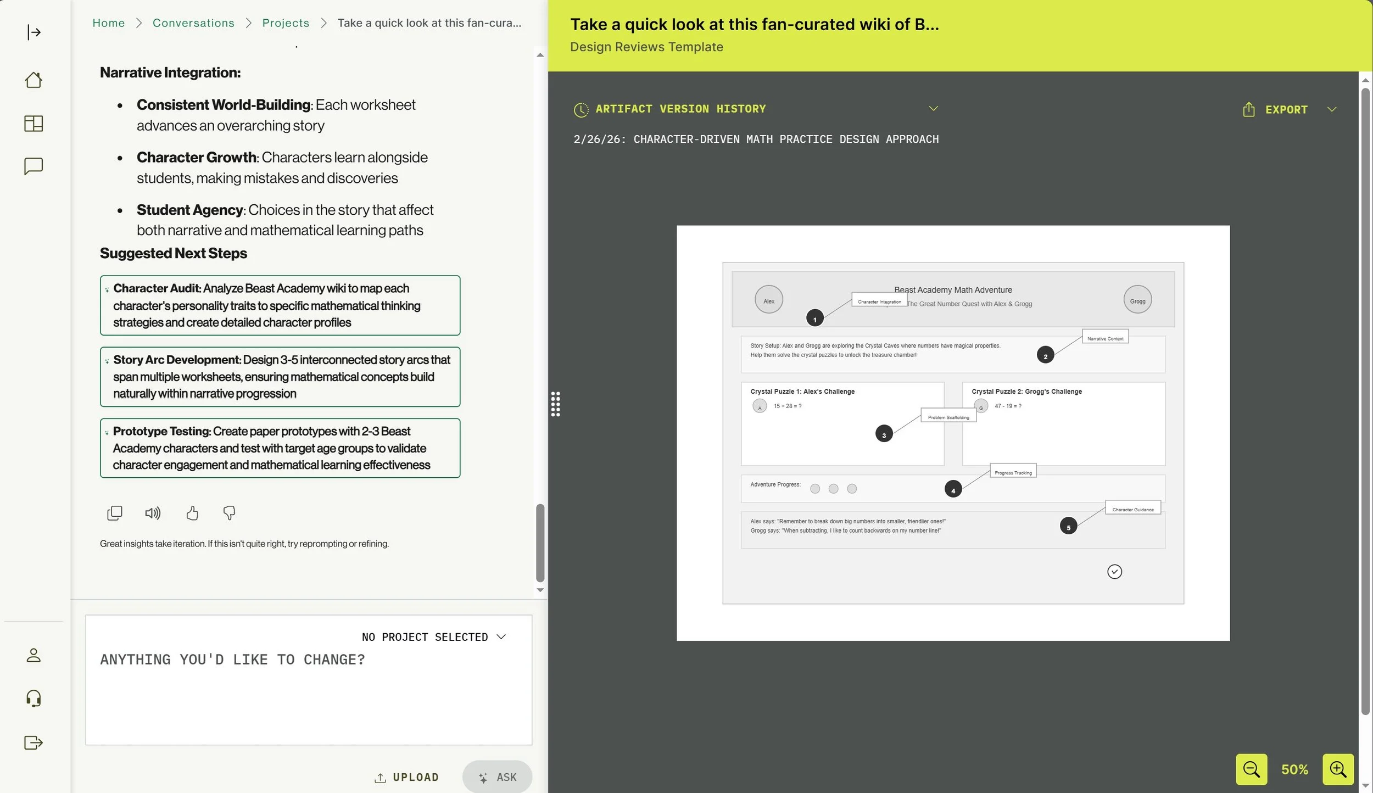Go to Projects breadcrumb
This screenshot has height=793, width=1373.
coord(286,23)
